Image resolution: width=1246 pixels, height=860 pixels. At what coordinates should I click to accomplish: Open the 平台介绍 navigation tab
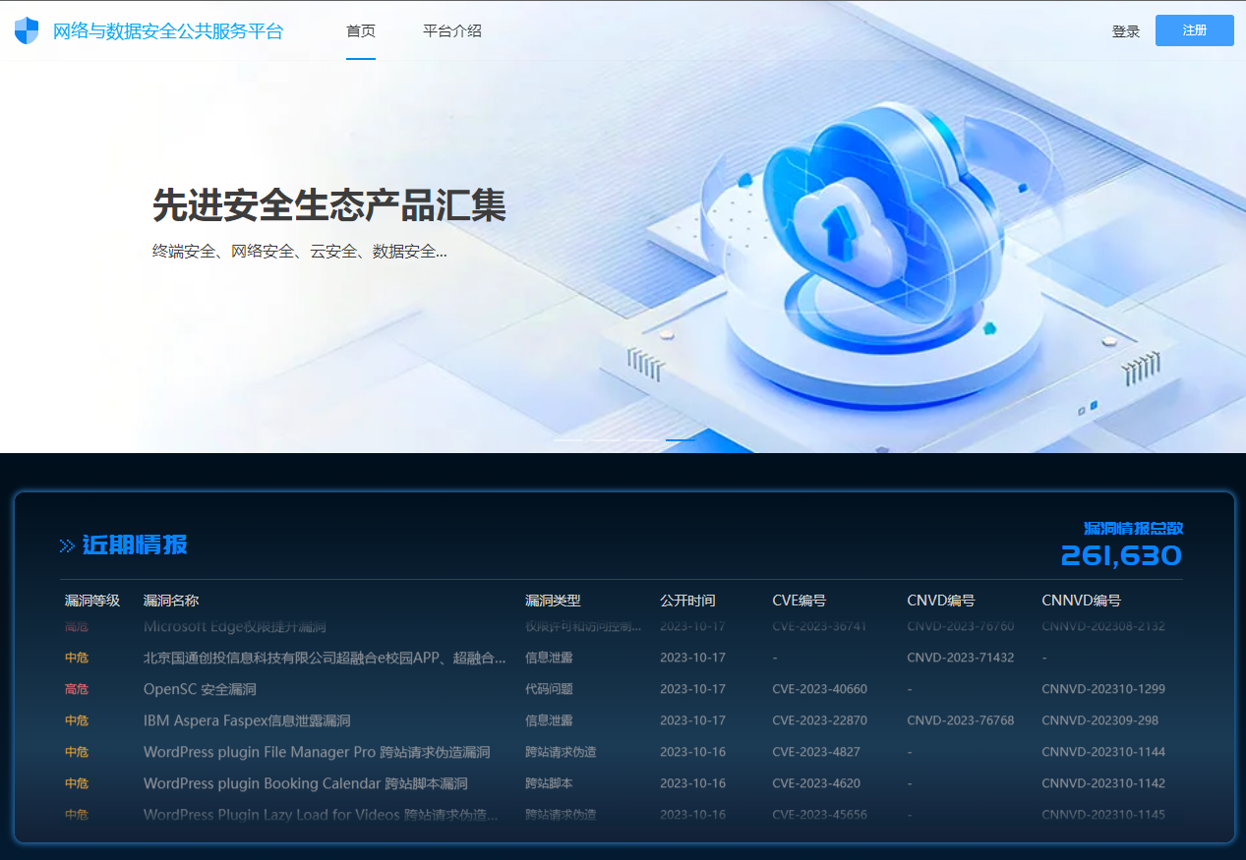click(452, 30)
